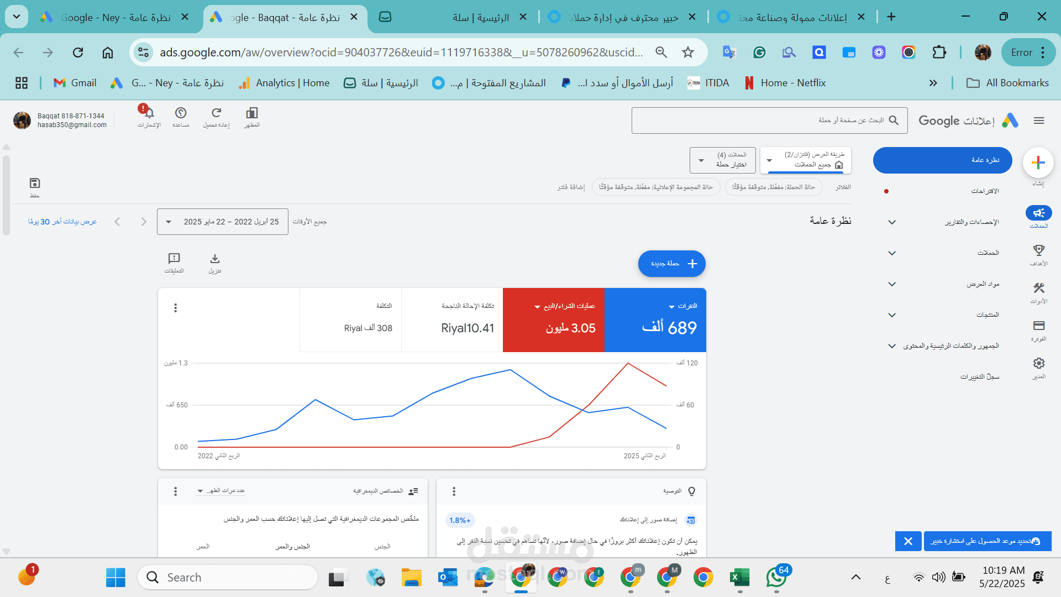Open المدير manager gear icon
Image resolution: width=1061 pixels, height=597 pixels.
tap(1038, 363)
